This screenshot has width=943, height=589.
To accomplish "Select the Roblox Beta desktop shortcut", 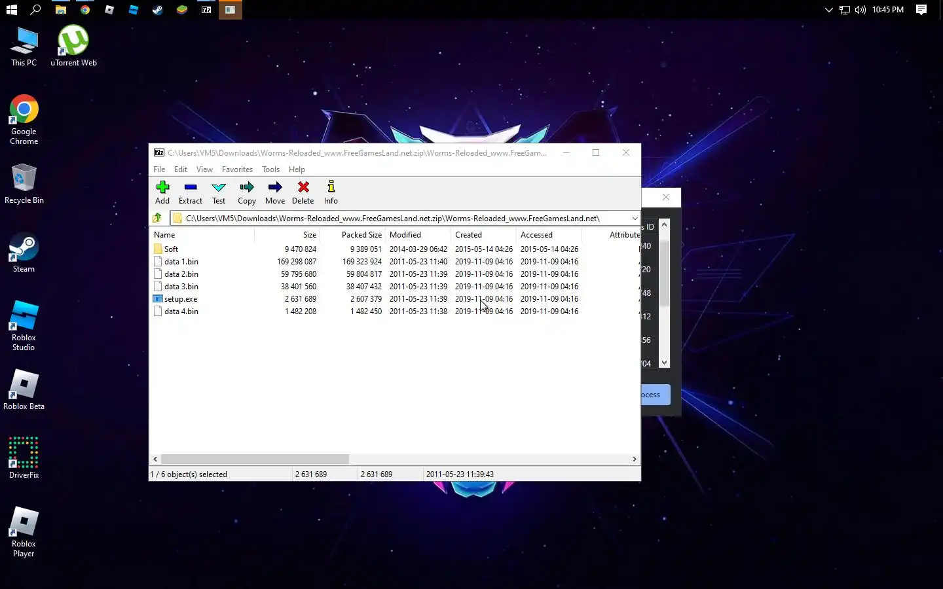I will pyautogui.click(x=24, y=390).
